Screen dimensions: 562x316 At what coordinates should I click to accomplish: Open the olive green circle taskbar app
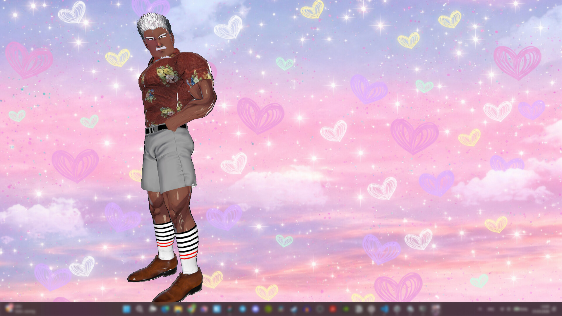point(268,309)
